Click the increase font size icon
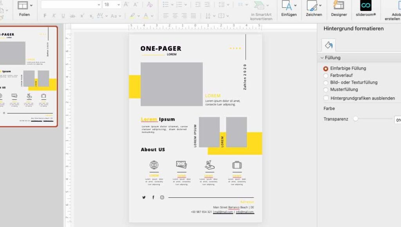 coord(126,5)
